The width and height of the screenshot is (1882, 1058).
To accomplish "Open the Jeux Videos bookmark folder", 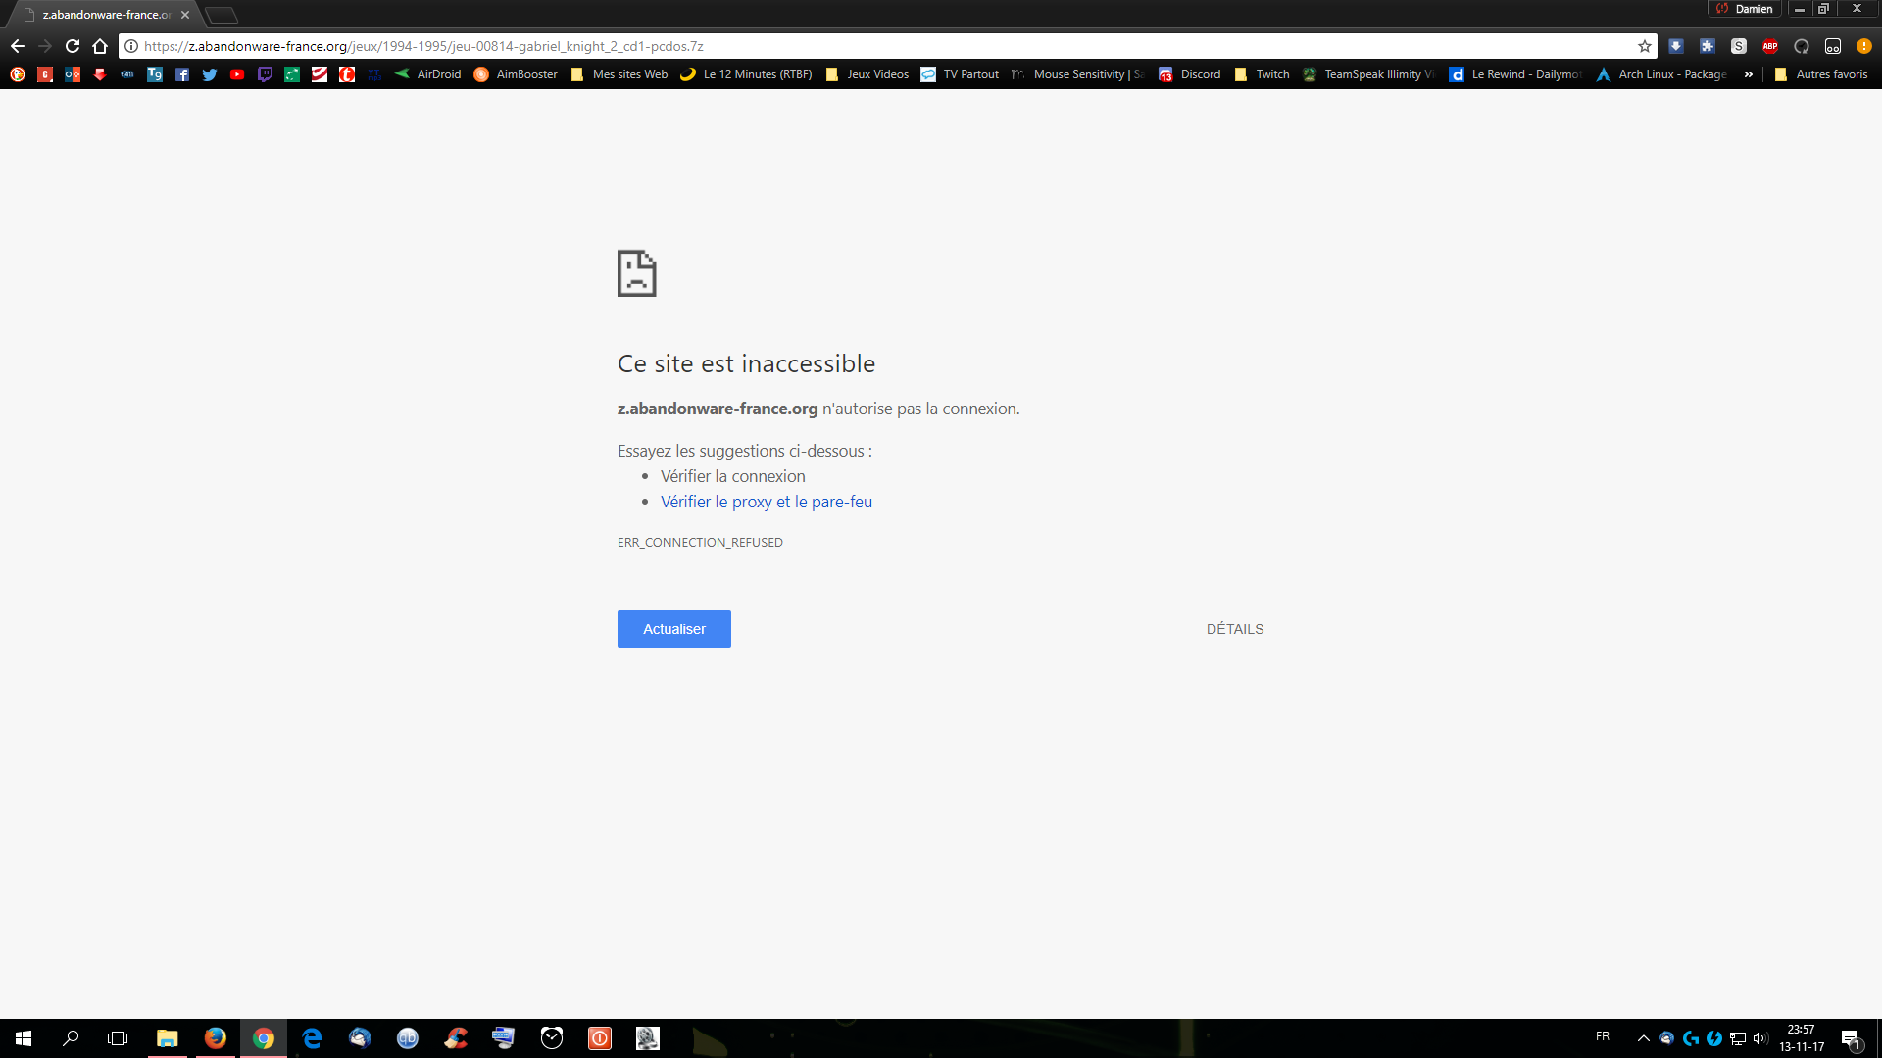I will tap(867, 74).
